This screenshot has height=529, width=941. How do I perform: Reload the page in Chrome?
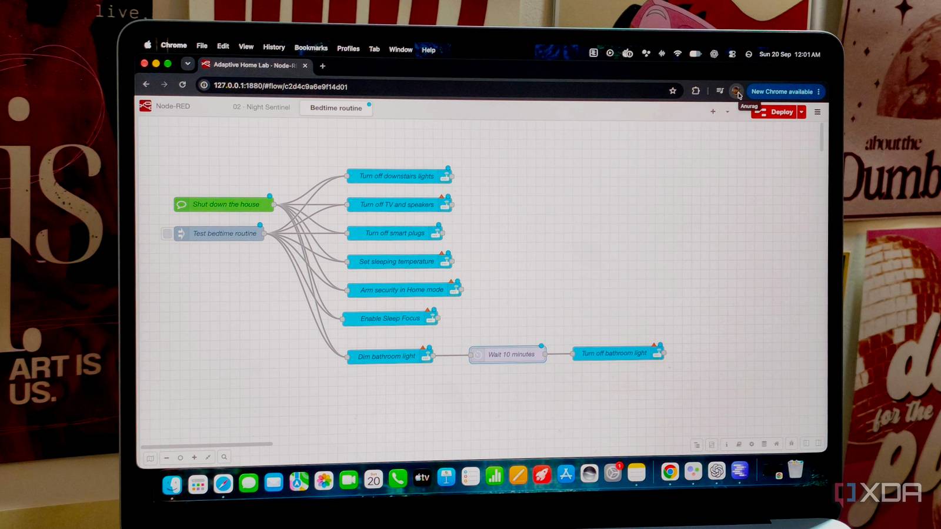(x=182, y=85)
